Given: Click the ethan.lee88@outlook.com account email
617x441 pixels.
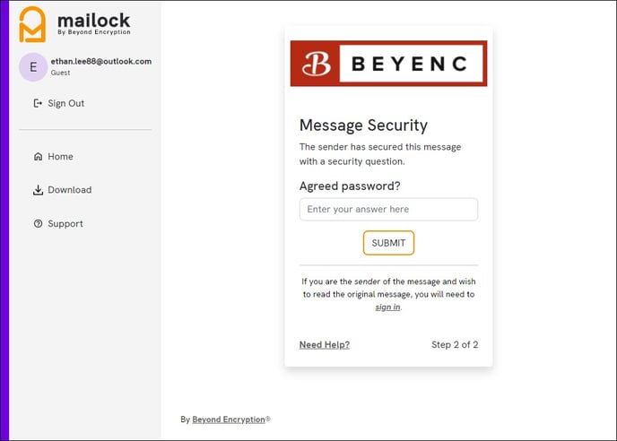Looking at the screenshot, I should (101, 61).
